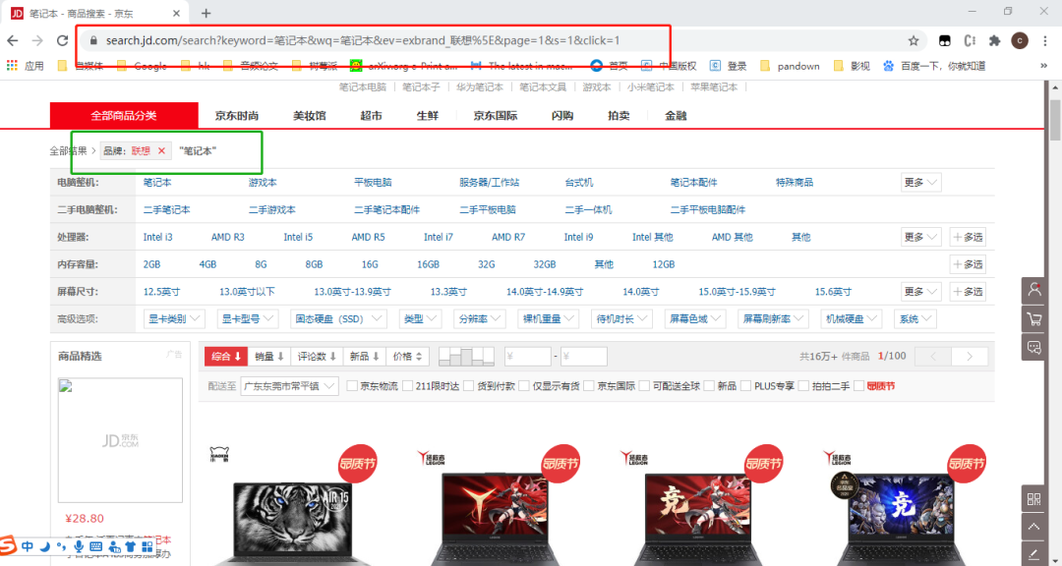Image resolution: width=1062 pixels, height=566 pixels.
Task: Click the page vertical scrollbar thumb
Action: tap(1054, 119)
